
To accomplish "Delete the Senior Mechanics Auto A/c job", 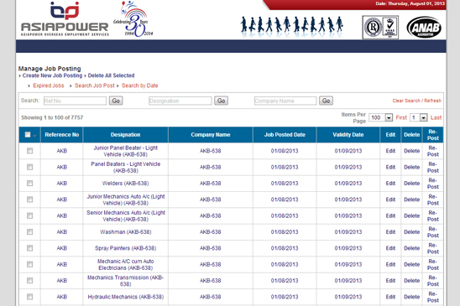I will [411, 215].
